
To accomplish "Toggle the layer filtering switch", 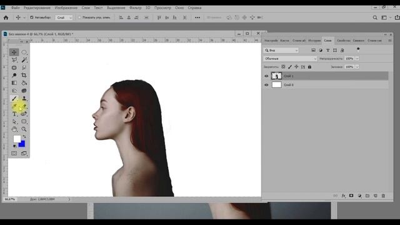I will (358, 49).
